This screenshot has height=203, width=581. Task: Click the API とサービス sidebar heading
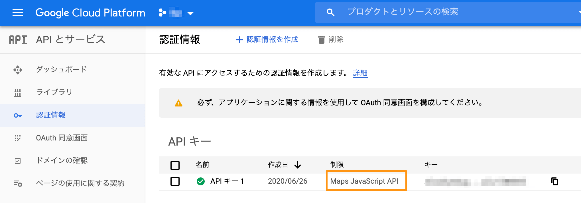click(71, 40)
